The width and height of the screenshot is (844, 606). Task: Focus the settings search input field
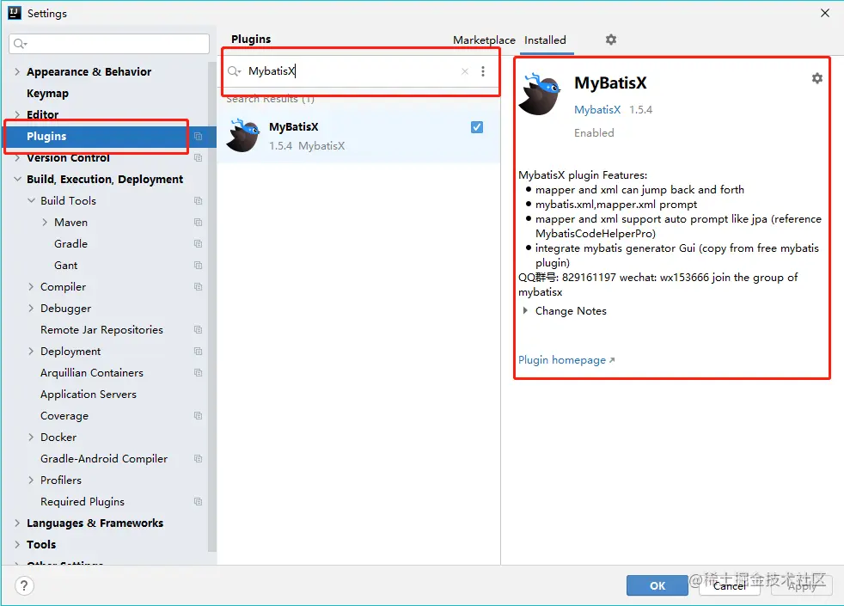109,44
